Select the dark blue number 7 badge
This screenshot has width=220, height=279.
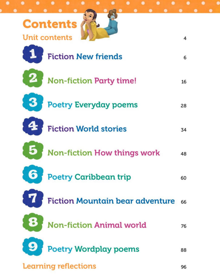[33, 198]
